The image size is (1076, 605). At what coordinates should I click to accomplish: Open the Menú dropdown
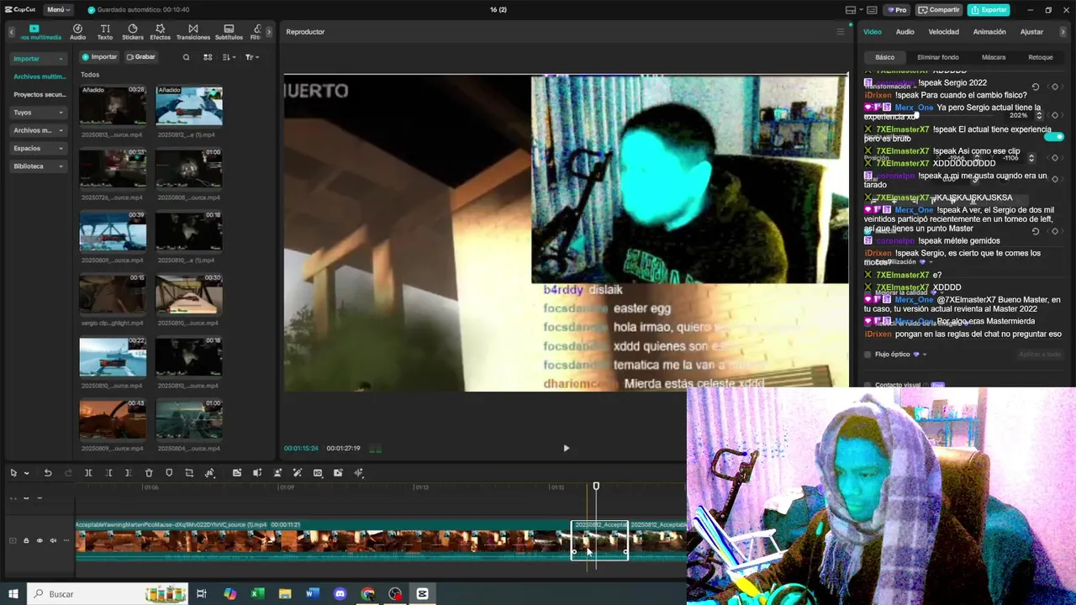click(x=58, y=10)
